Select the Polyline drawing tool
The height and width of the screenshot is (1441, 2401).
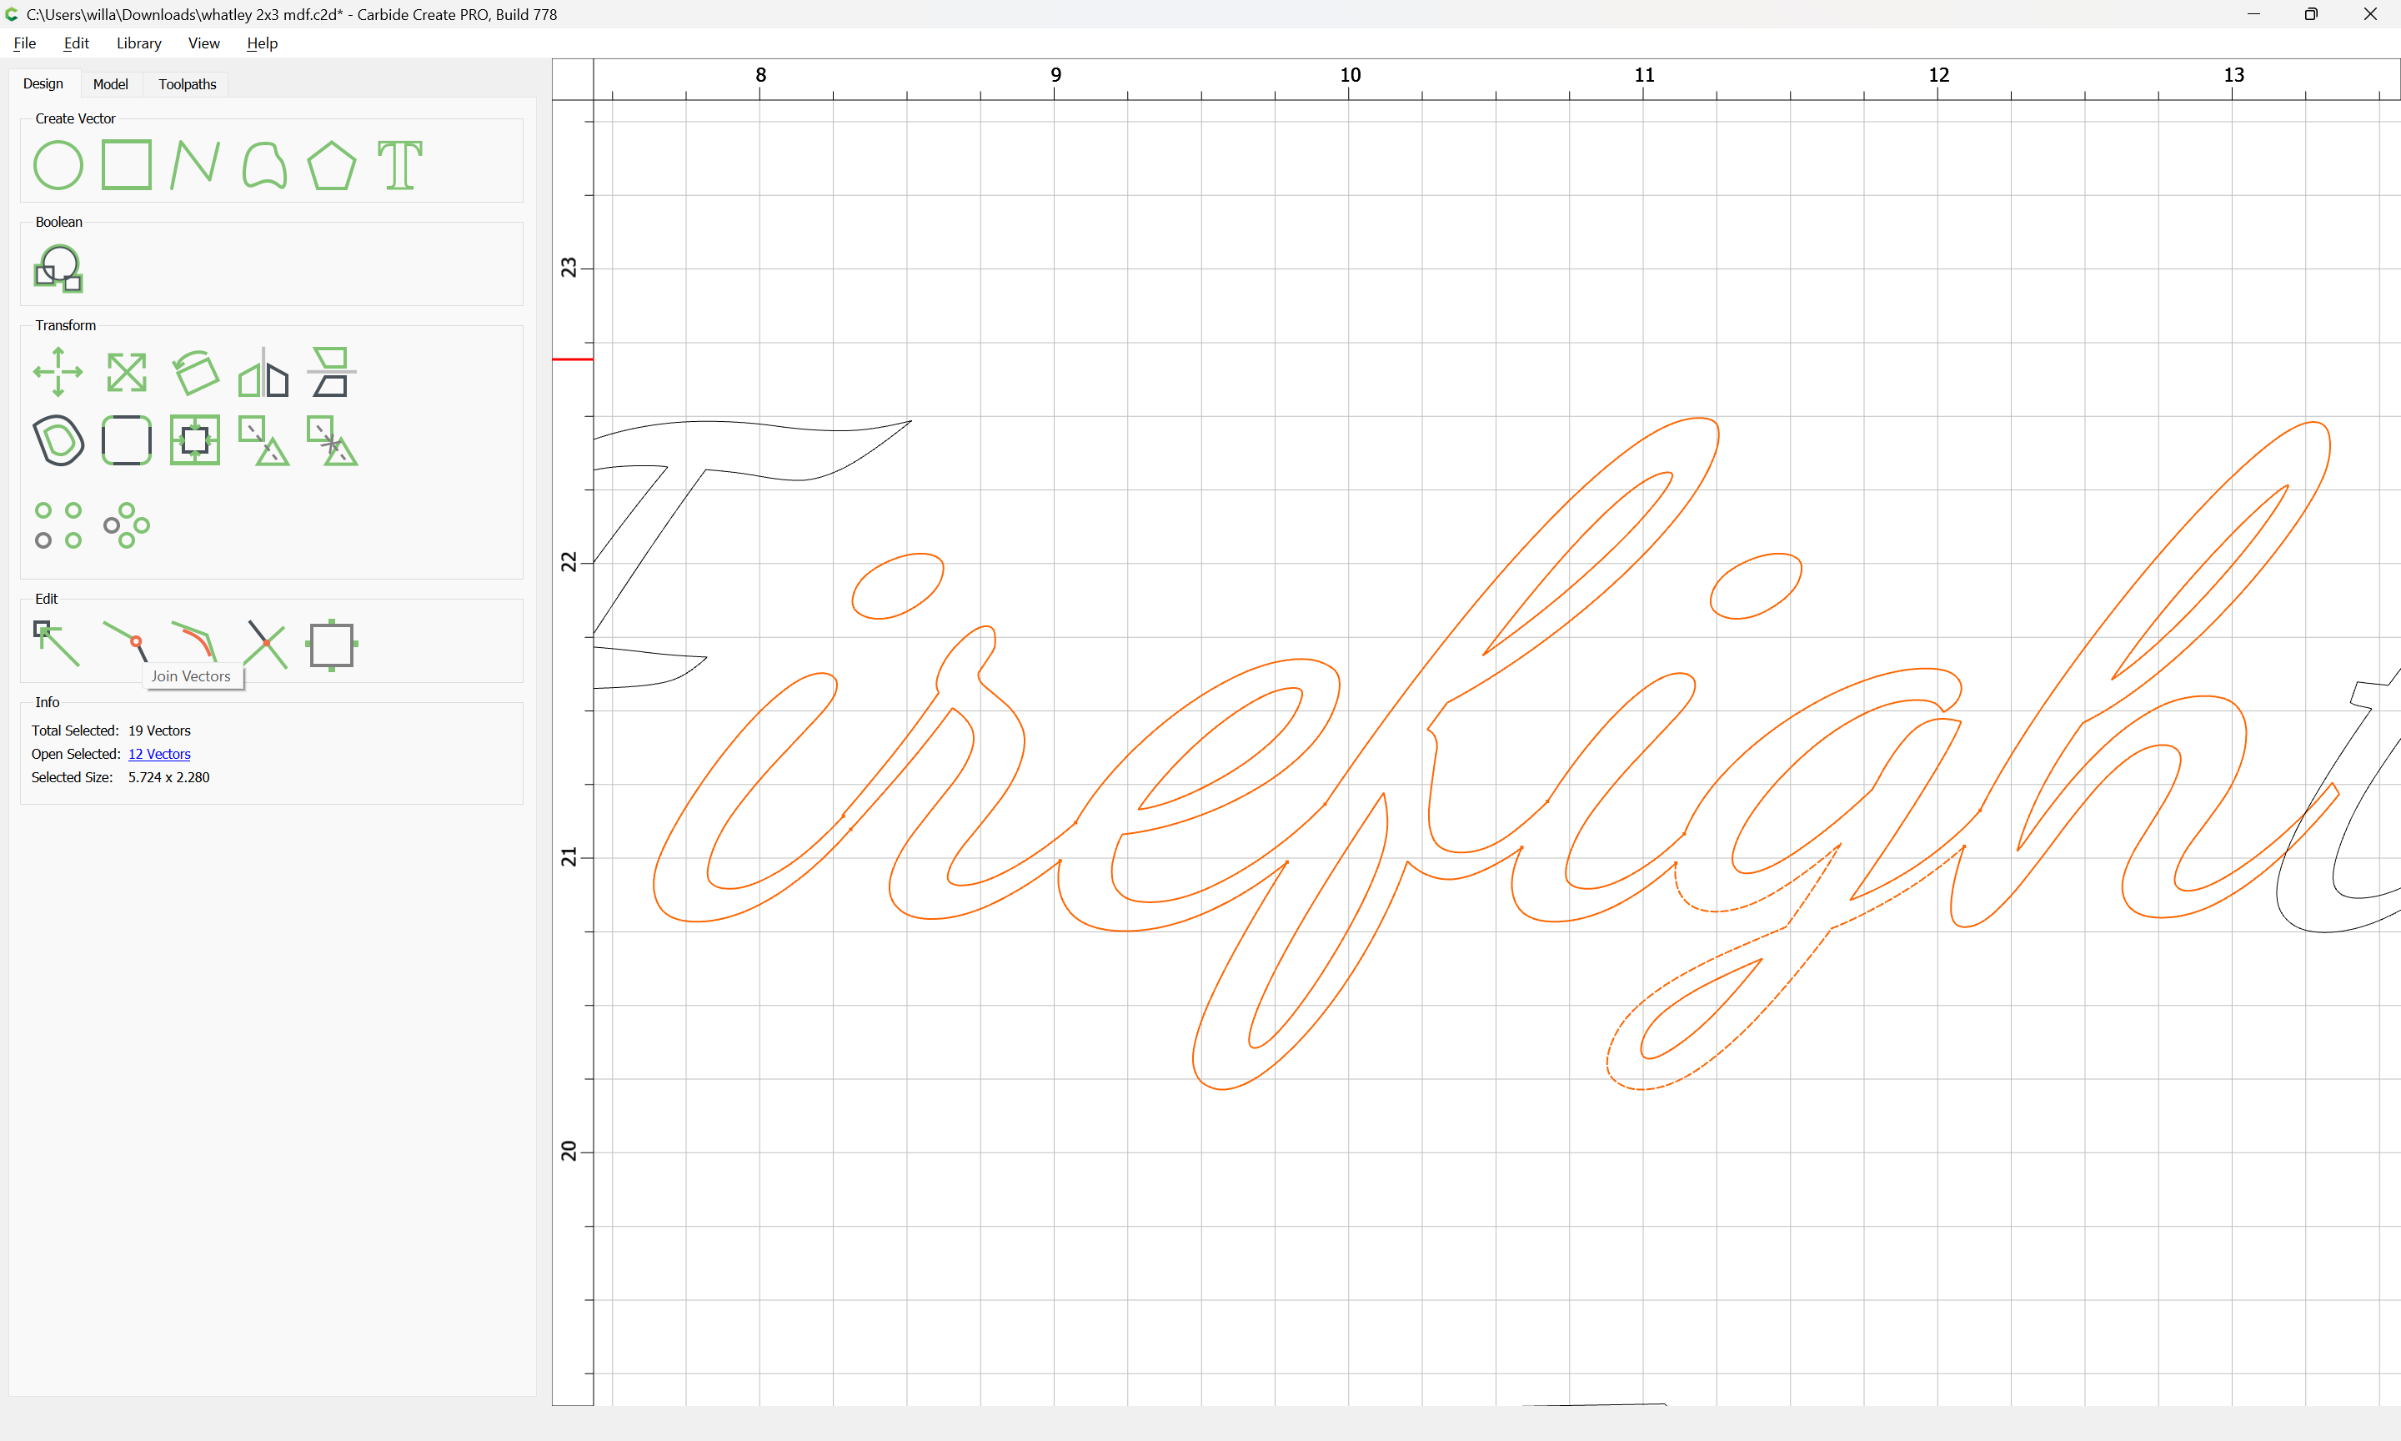pos(195,165)
